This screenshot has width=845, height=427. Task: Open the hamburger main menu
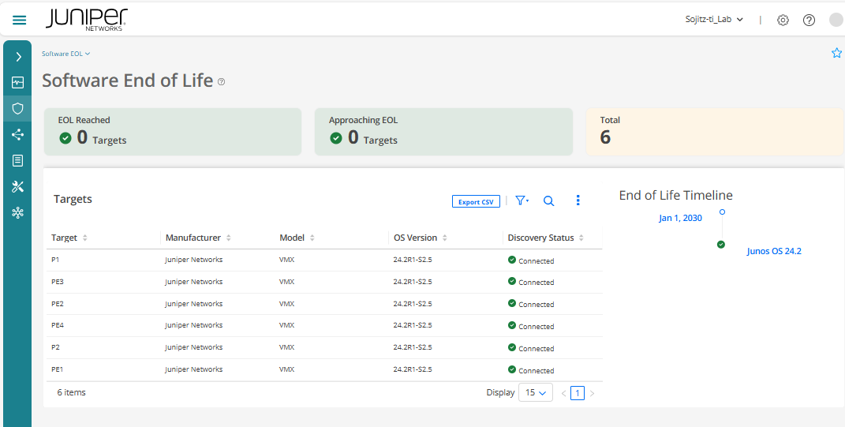(20, 20)
